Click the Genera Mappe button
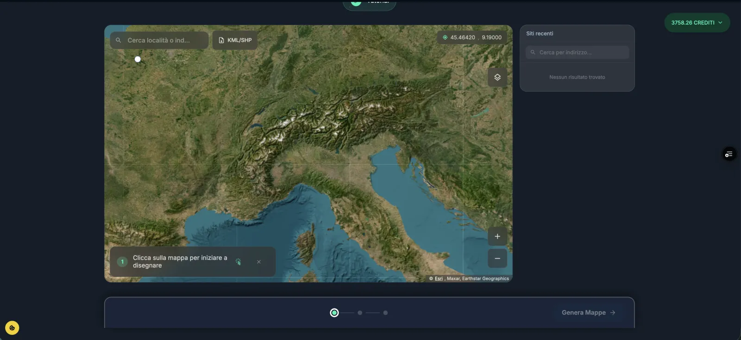Viewport: 741px width, 340px height. (588, 313)
